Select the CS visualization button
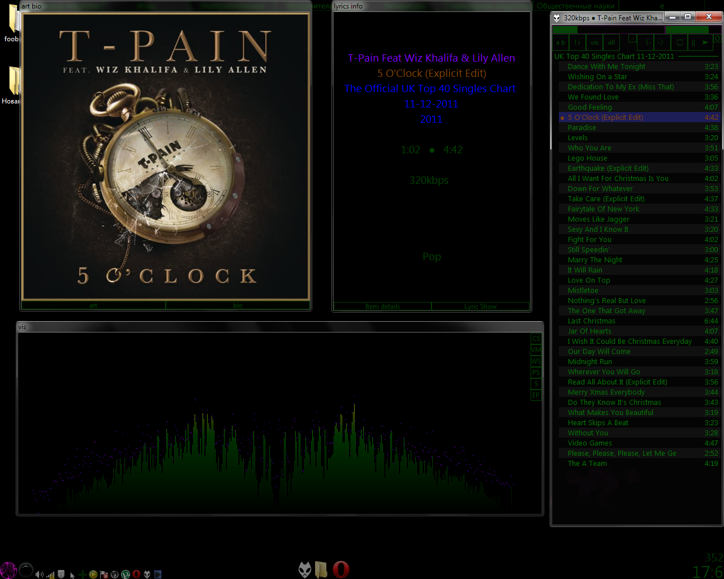 (x=536, y=339)
